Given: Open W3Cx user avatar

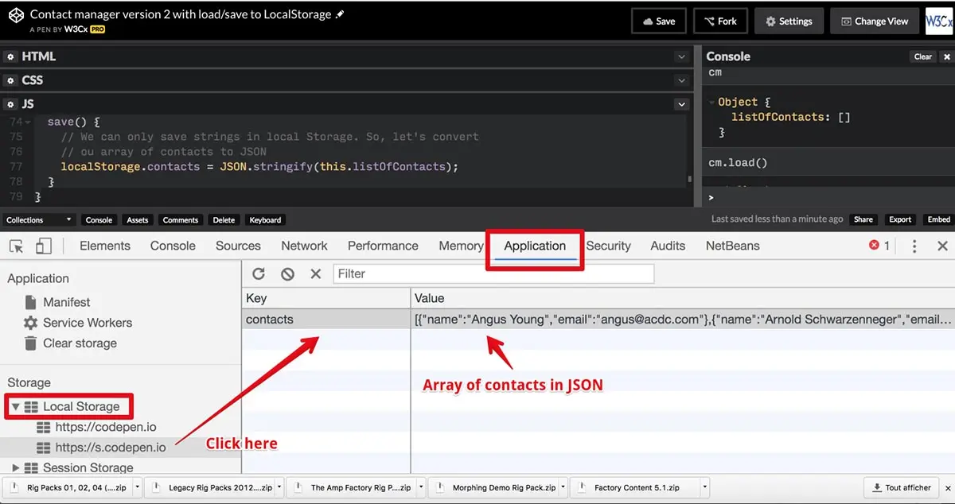Looking at the screenshot, I should pos(939,21).
